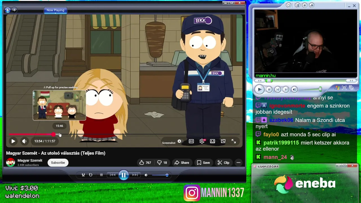361x203 pixels.
Task: Click the stop button in webcam player
Action: point(269,89)
